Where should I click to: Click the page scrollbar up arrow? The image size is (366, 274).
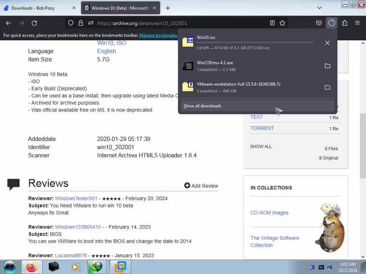click(363, 43)
